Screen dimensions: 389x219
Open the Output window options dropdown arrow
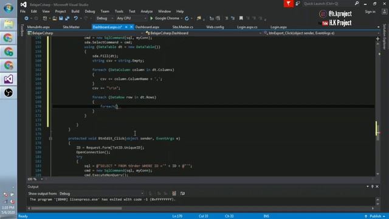tap(367, 187)
